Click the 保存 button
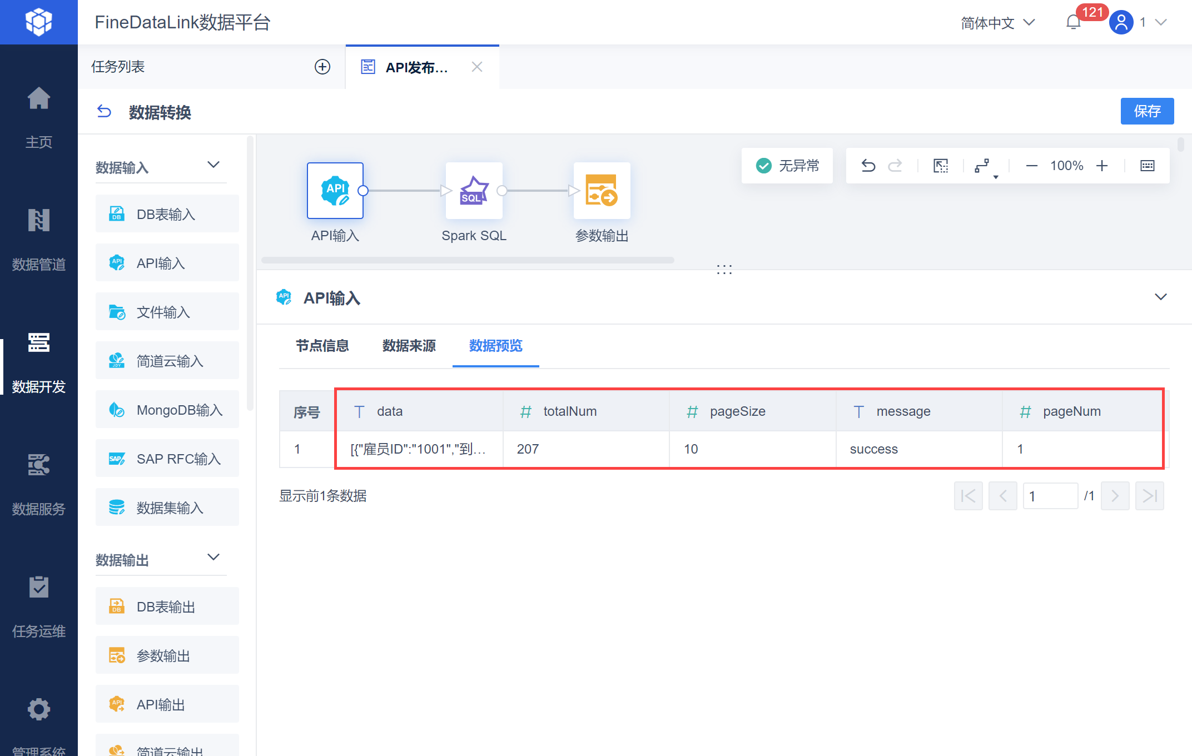 click(x=1147, y=111)
